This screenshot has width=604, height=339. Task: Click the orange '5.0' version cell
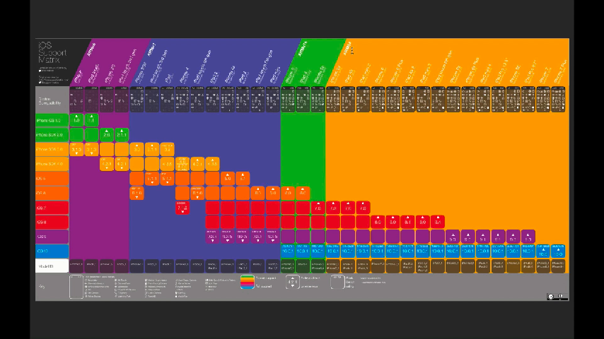point(227,179)
